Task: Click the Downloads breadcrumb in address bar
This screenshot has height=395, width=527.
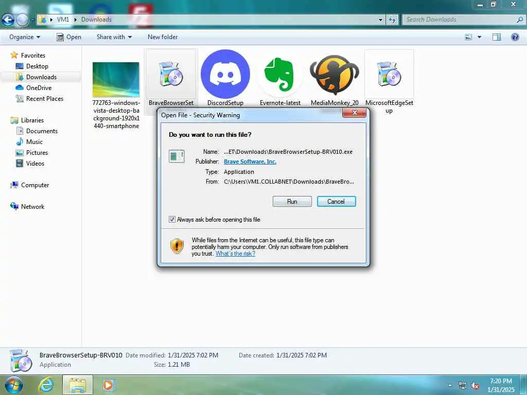Action: pos(96,20)
